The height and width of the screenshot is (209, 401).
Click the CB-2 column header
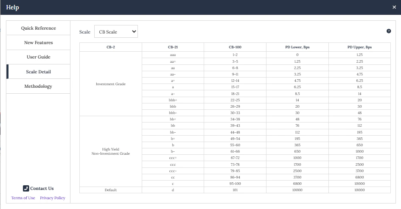pos(111,47)
